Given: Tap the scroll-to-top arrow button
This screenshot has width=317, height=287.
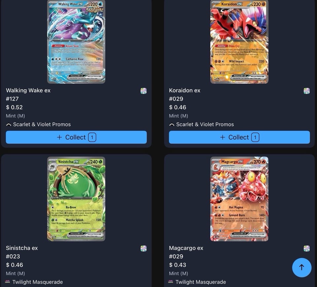Looking at the screenshot, I should tap(301, 268).
